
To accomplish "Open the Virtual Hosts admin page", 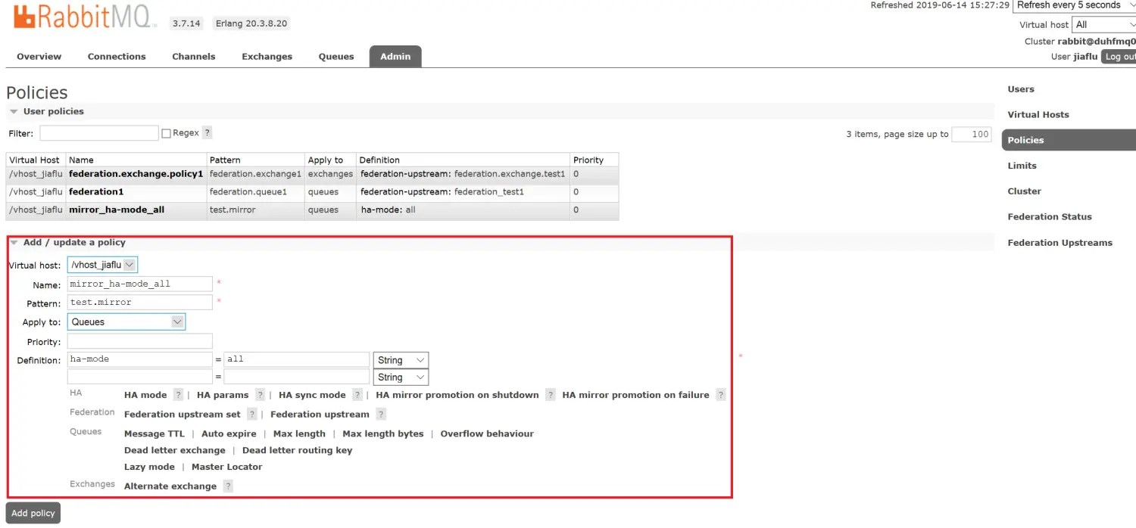I will [x=1038, y=115].
